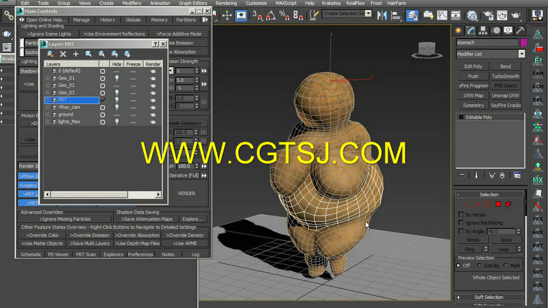The width and height of the screenshot is (548, 308).
Task: Apply the TurboSmooth modifier button
Action: click(x=506, y=76)
